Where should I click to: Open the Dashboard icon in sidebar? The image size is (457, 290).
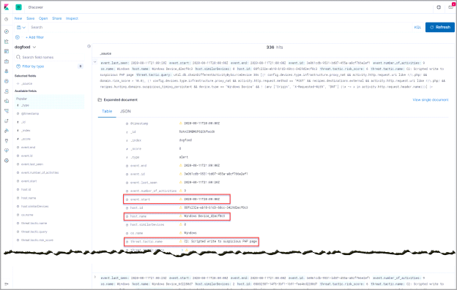pos(7,51)
